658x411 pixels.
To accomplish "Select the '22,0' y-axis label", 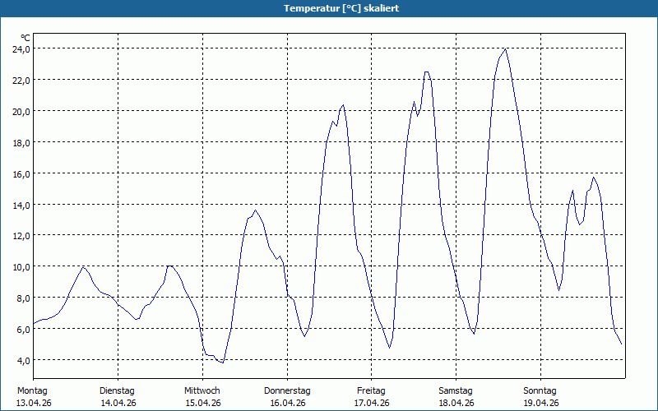I will [x=21, y=80].
